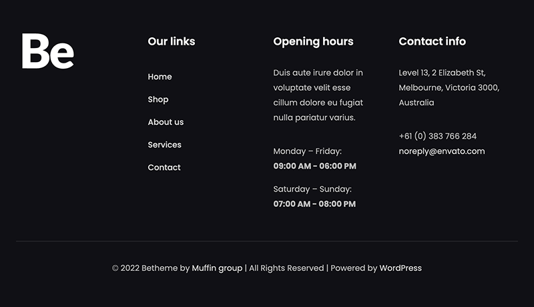The width and height of the screenshot is (534, 307).
Task: Click the Muffin group link
Action: point(217,268)
